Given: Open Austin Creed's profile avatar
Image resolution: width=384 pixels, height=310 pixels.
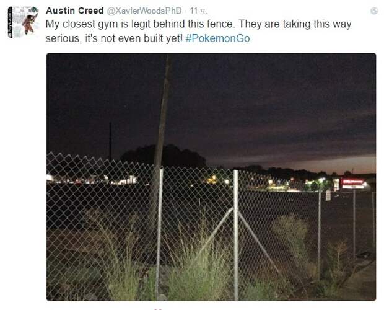Looking at the screenshot, I should click(x=24, y=22).
